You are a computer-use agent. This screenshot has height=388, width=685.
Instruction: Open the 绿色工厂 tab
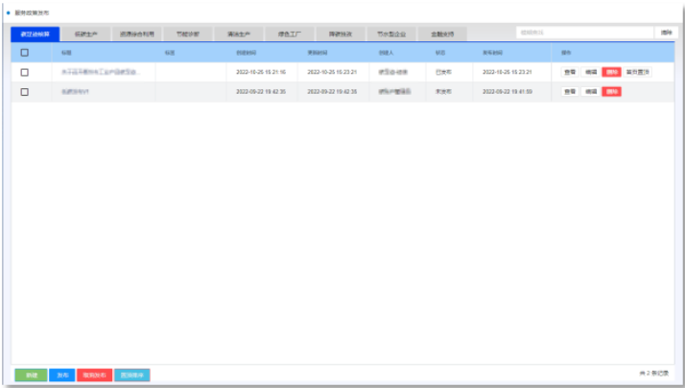click(290, 34)
